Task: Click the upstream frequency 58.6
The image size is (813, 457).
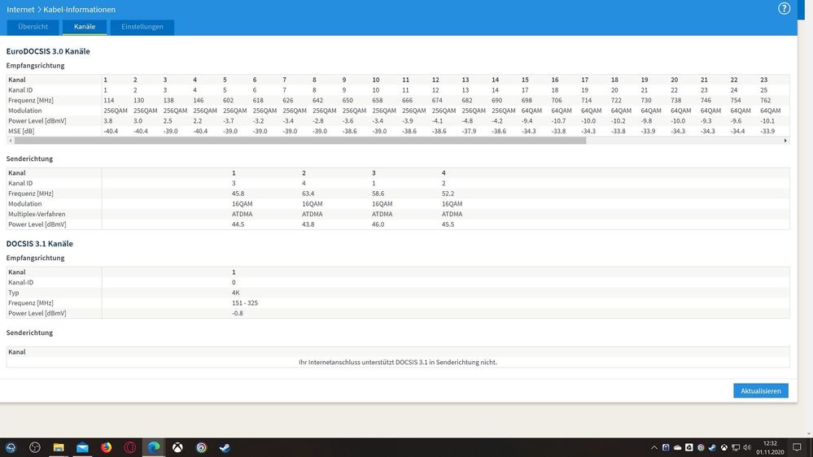Action: click(378, 194)
